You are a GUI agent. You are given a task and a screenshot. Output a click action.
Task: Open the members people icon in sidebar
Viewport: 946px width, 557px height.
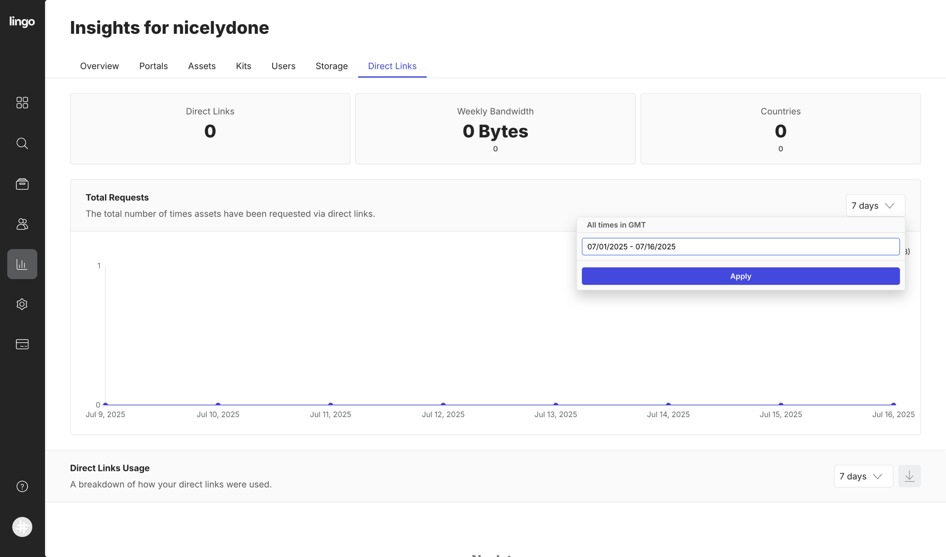point(22,224)
